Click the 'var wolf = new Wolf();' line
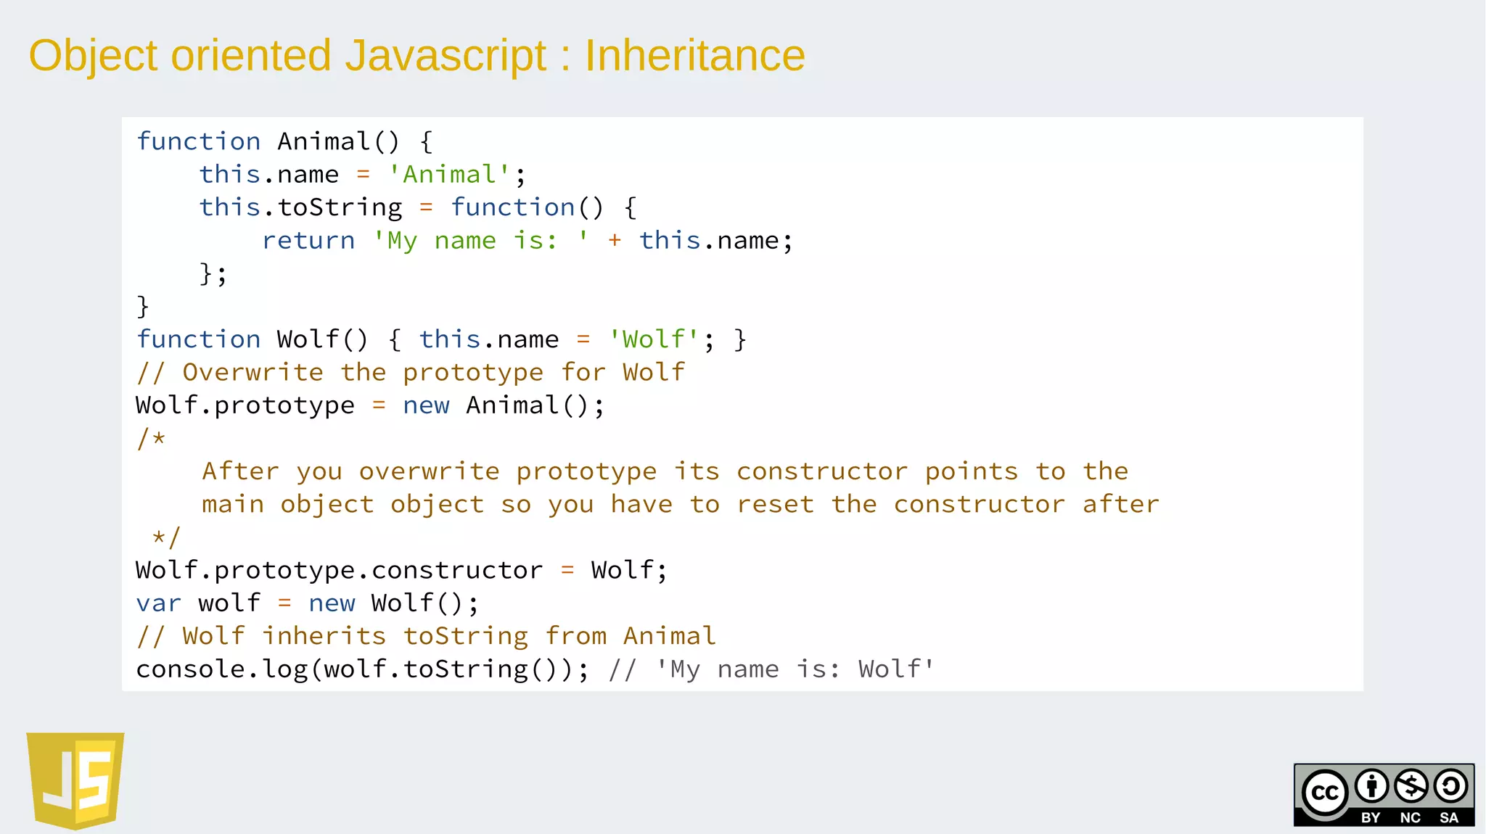This screenshot has height=834, width=1486. pos(307,603)
